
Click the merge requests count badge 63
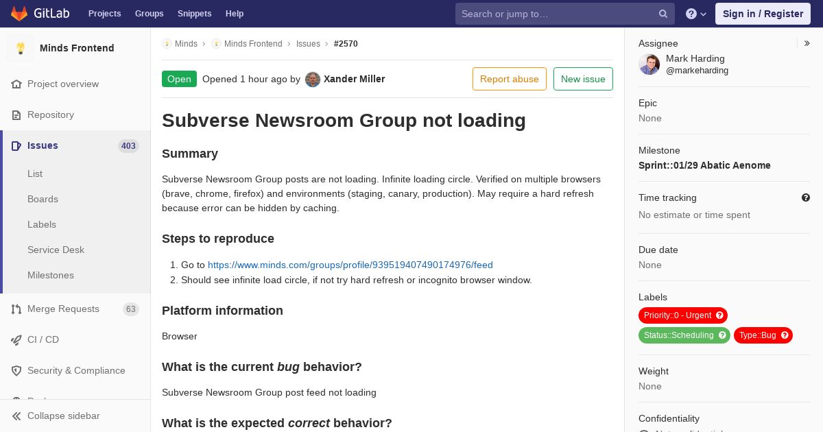coord(131,309)
